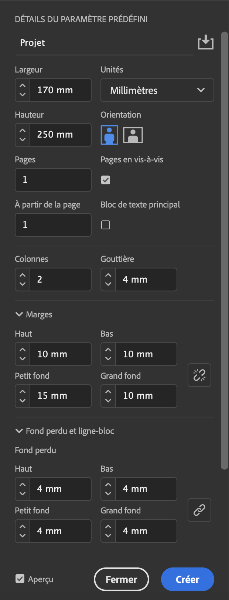Collapse the Marges section
Image resolution: width=229 pixels, height=600 pixels.
tap(19, 314)
